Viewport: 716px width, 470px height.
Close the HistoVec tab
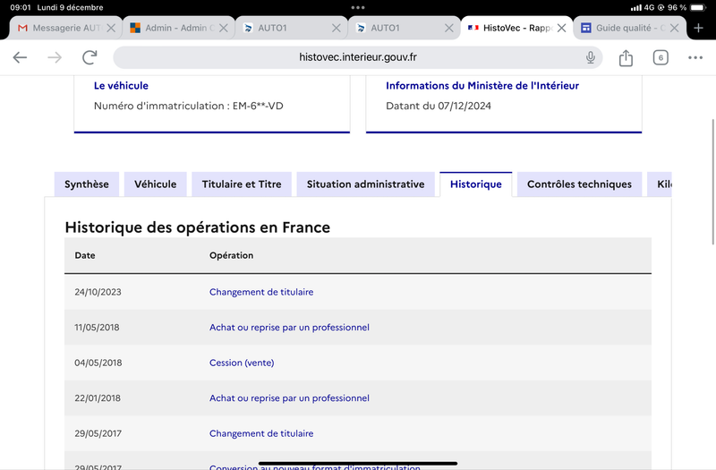point(562,28)
